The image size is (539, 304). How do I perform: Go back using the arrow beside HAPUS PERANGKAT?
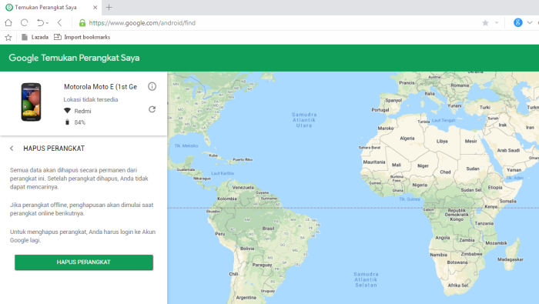coord(12,149)
